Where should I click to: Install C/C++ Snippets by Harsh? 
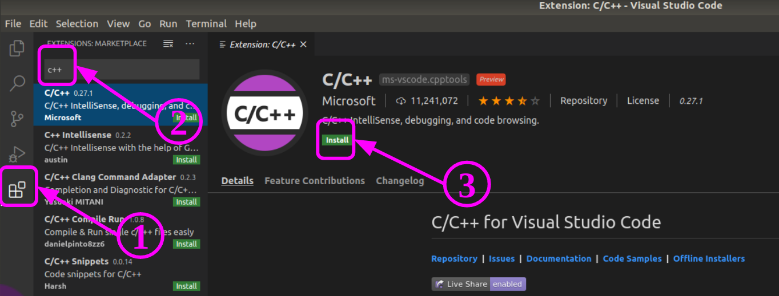186,286
